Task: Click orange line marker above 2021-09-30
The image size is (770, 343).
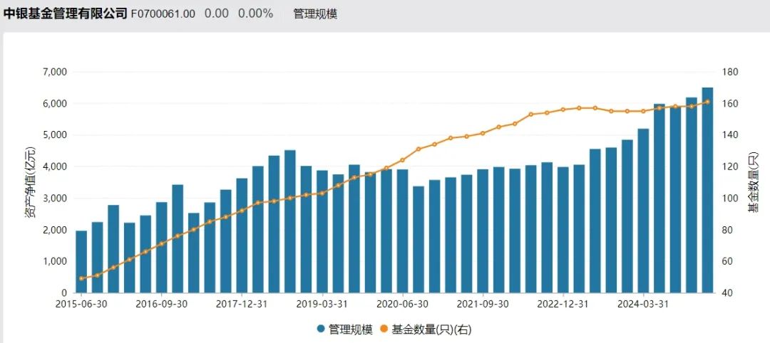Action: 483,133
